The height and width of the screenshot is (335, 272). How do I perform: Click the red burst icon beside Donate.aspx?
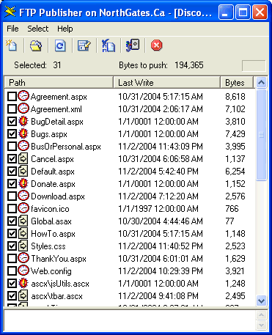(x=23, y=183)
